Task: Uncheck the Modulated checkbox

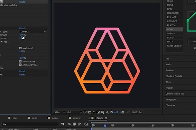Action: coord(21,48)
